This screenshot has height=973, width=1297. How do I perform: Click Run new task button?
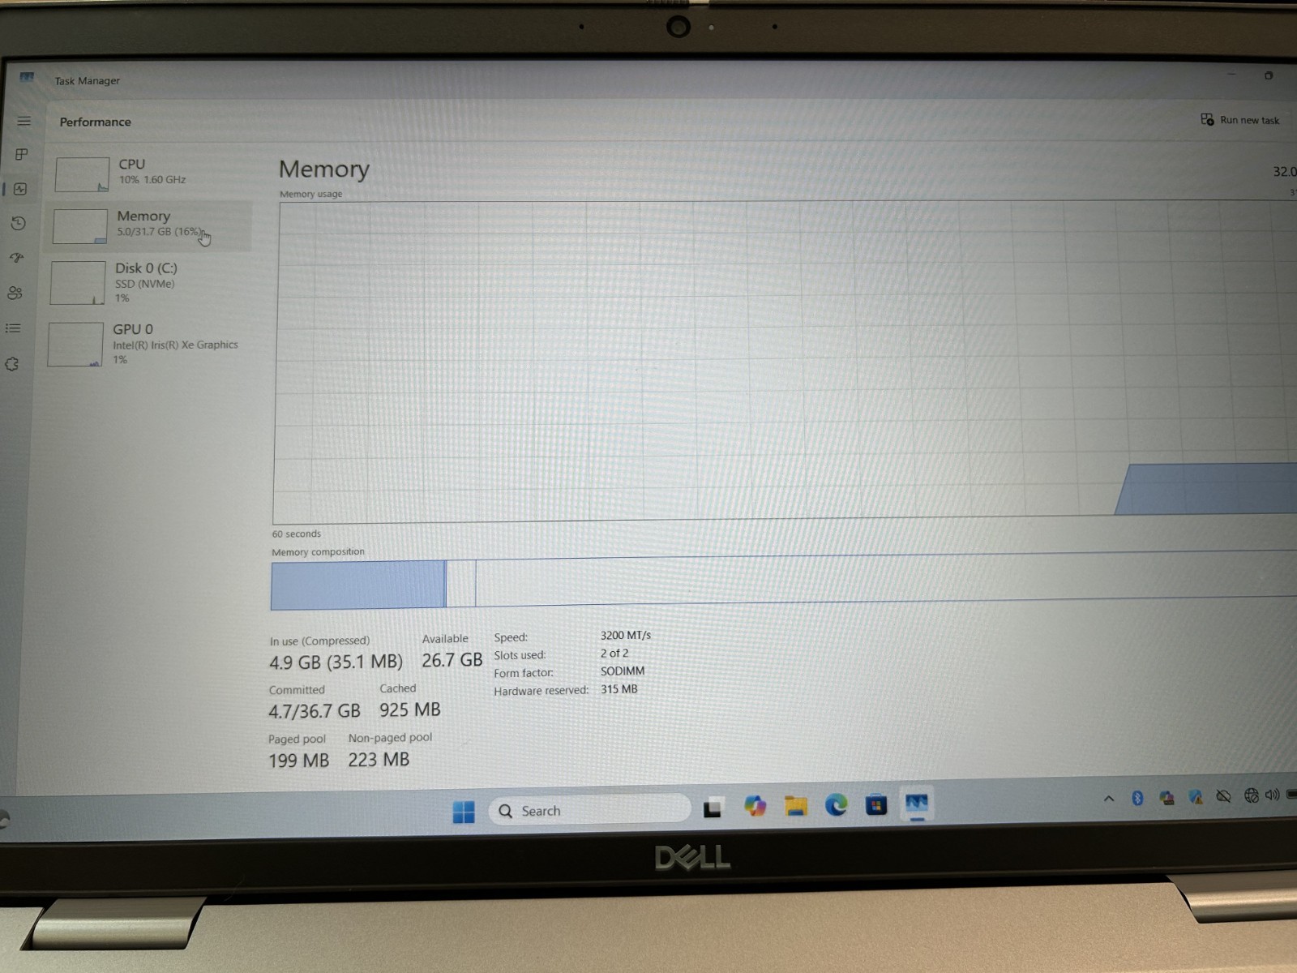pos(1239,120)
